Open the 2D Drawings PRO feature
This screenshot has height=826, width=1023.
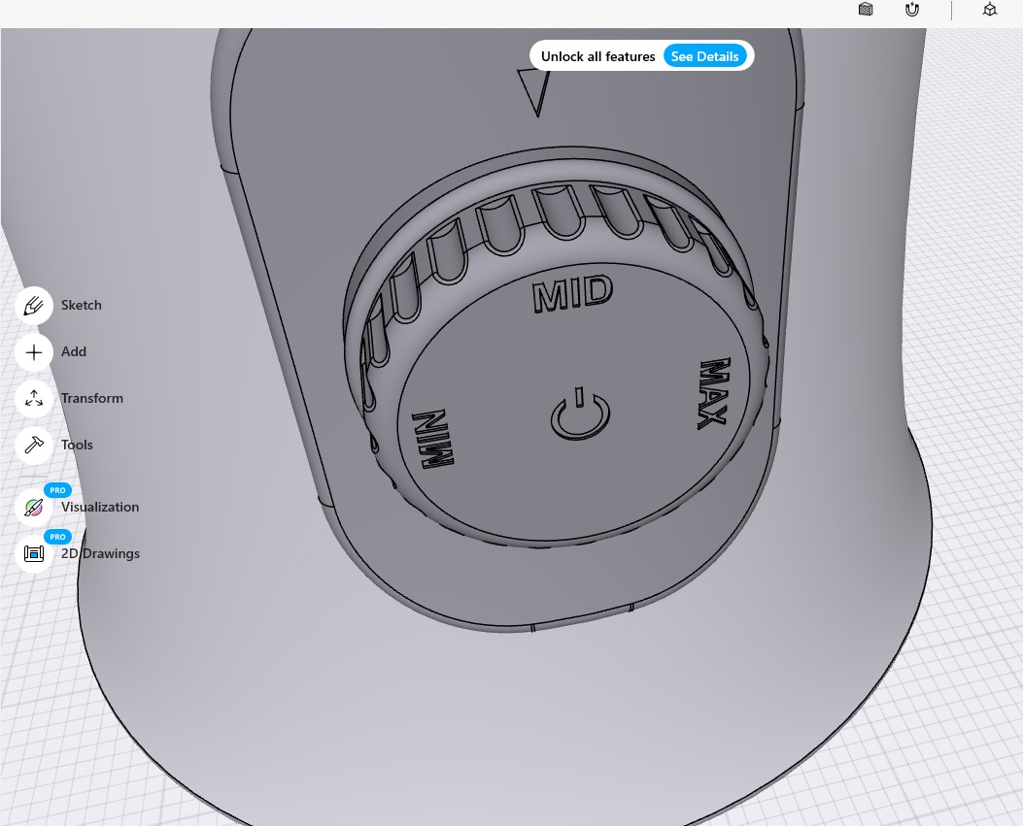tap(34, 553)
